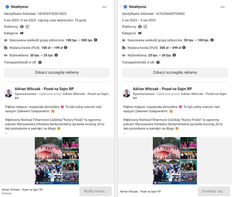Click info icon beside 25 tys. – 30 tys. views
Screen dimensions: 232x197
click(174, 55)
